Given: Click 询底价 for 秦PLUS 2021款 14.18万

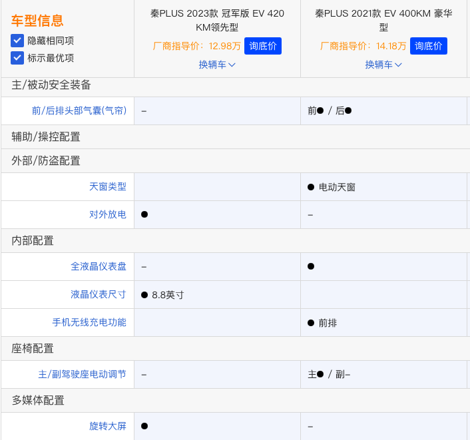Looking at the screenshot, I should tap(428, 46).
